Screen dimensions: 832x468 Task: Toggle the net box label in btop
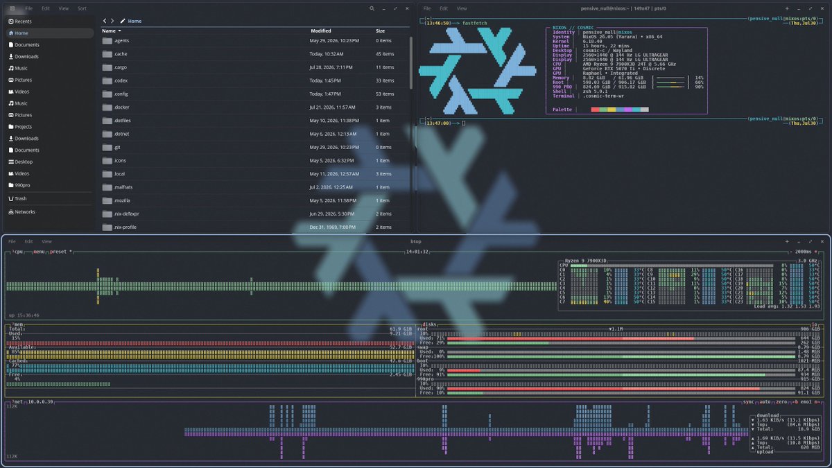17,401
